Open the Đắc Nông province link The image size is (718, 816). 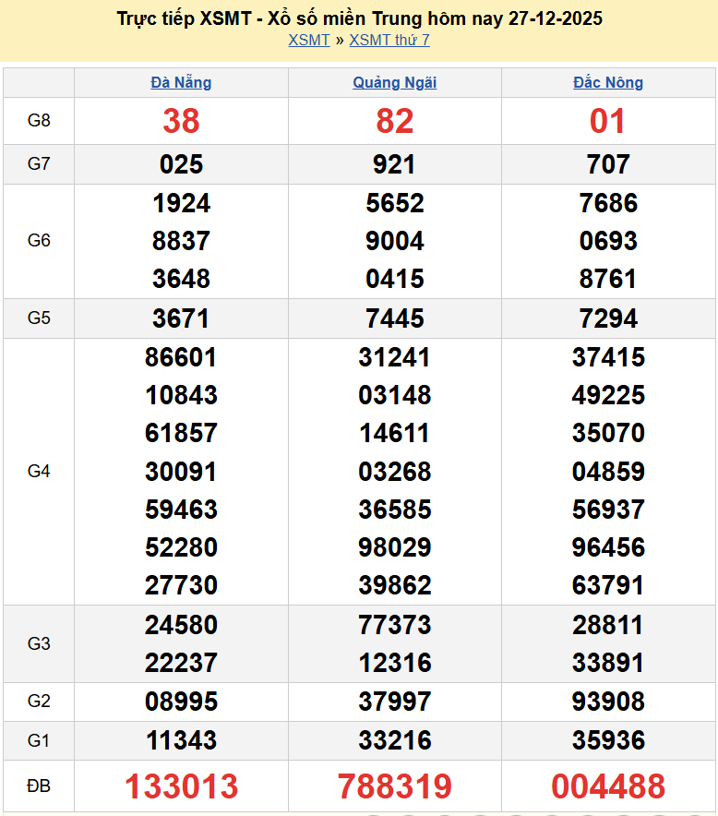point(608,82)
